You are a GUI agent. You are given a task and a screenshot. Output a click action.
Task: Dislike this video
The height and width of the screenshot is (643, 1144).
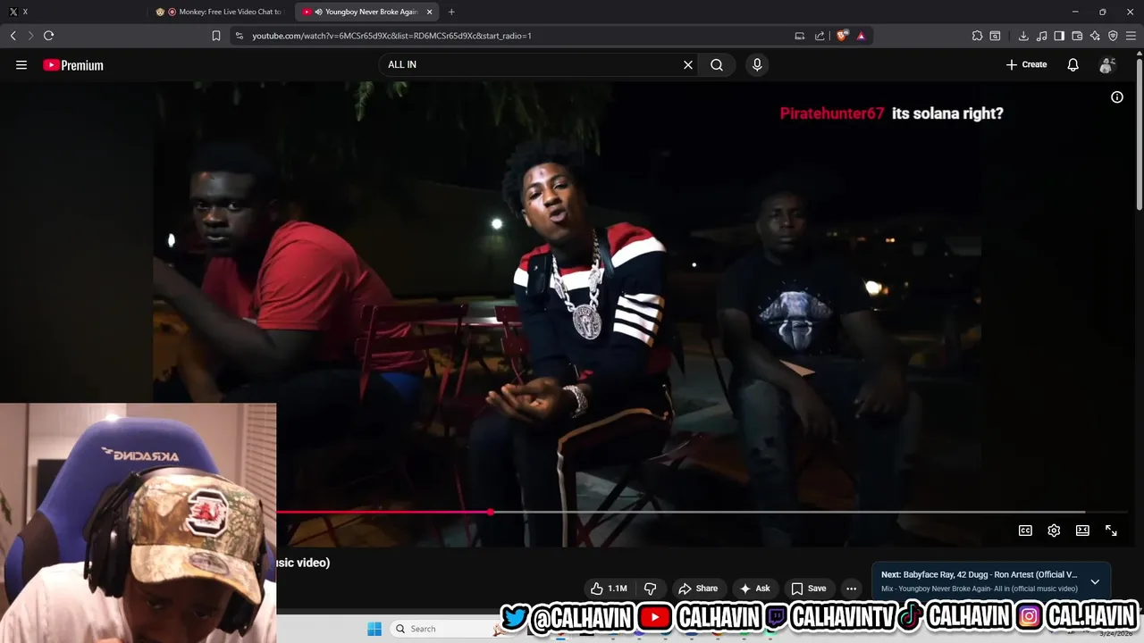pyautogui.click(x=650, y=589)
